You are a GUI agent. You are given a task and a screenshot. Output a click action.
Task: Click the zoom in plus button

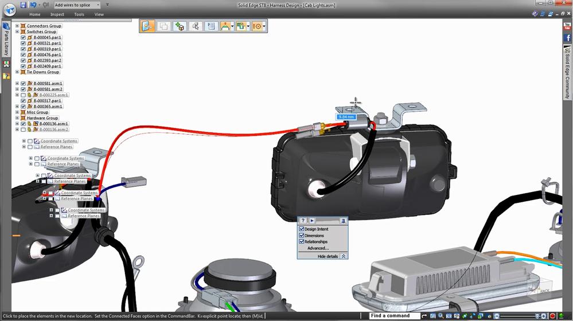pyautogui.click(x=544, y=316)
